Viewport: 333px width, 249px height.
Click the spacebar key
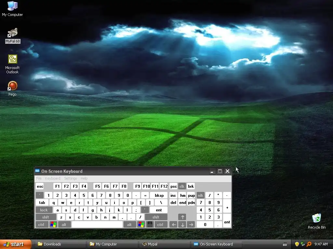97,224
